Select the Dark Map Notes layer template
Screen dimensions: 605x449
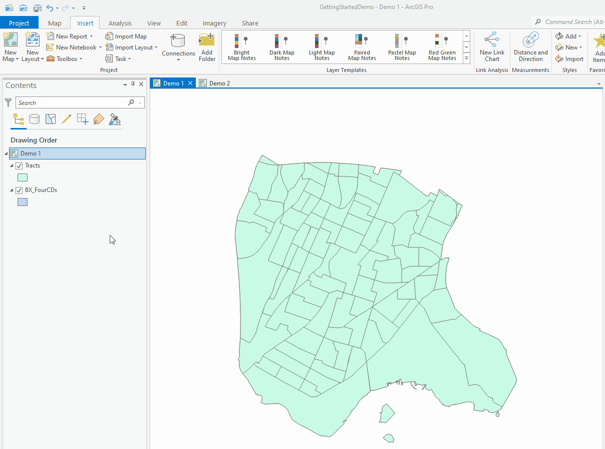pos(281,46)
